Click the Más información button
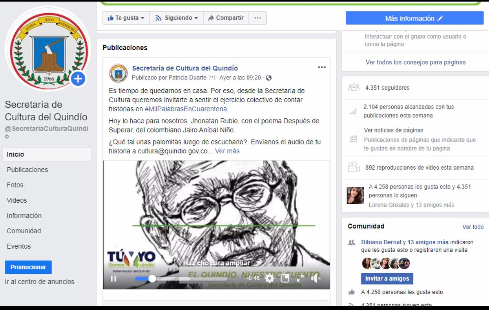Screen dimensions: 489x310 (x=415, y=18)
